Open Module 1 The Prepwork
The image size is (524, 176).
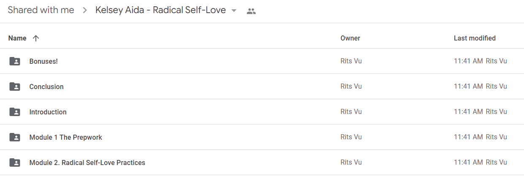pos(66,137)
